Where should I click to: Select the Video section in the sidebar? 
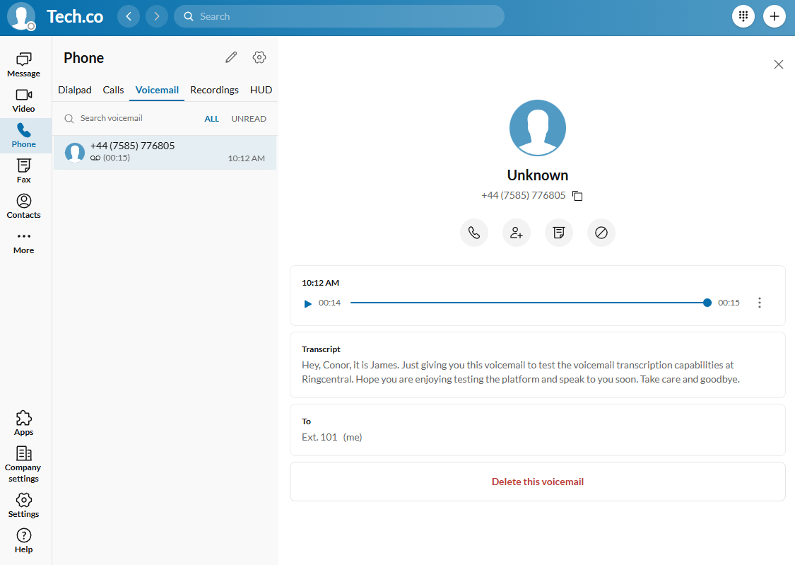tap(23, 100)
